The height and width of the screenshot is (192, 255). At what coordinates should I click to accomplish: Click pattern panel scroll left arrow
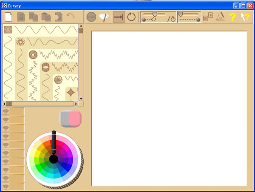4,104
